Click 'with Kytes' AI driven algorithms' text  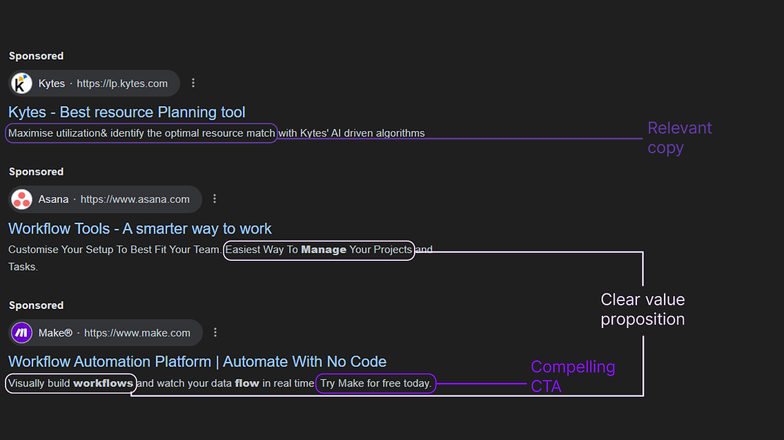tap(352, 133)
